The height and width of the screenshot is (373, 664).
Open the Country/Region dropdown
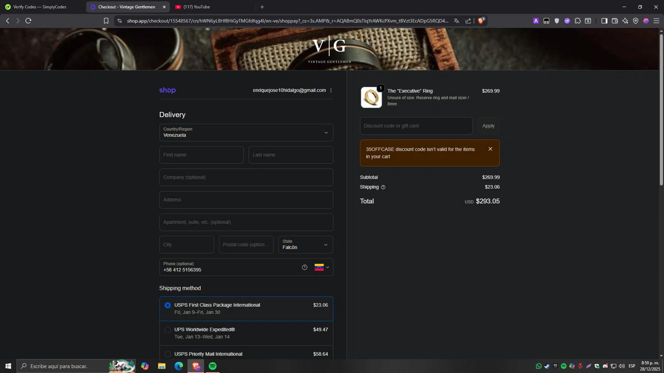click(x=246, y=133)
